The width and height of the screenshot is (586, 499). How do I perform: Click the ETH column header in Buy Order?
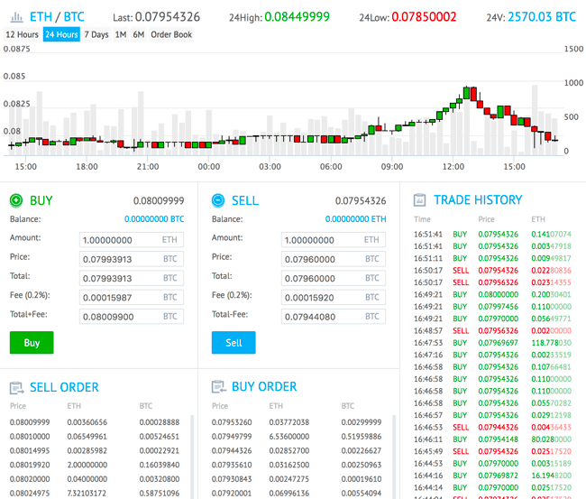click(276, 406)
